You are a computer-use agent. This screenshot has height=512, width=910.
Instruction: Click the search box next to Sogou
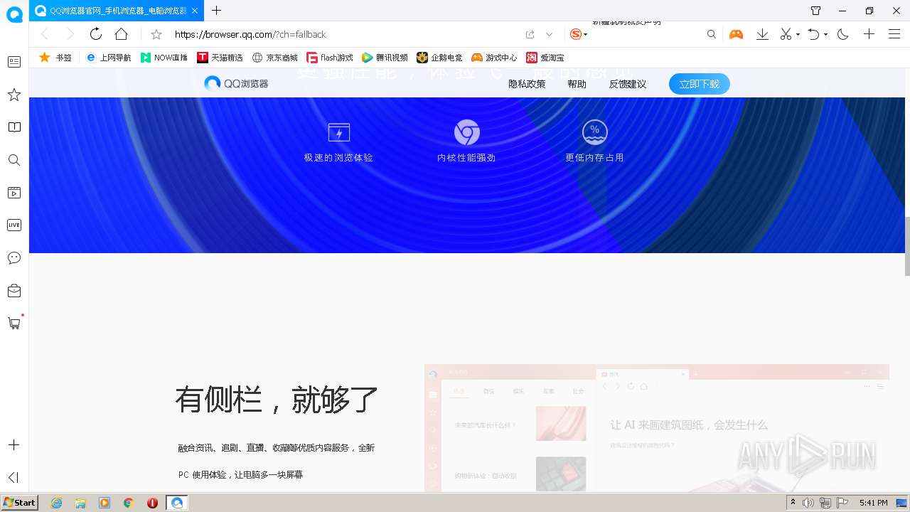click(x=646, y=34)
